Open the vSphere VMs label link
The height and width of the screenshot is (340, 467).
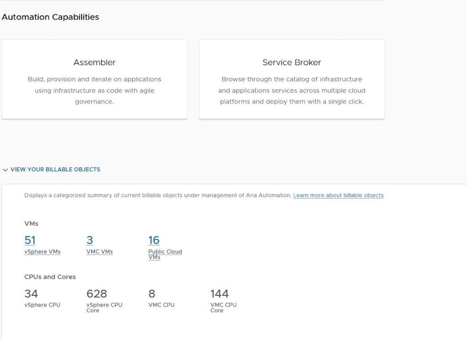point(42,252)
